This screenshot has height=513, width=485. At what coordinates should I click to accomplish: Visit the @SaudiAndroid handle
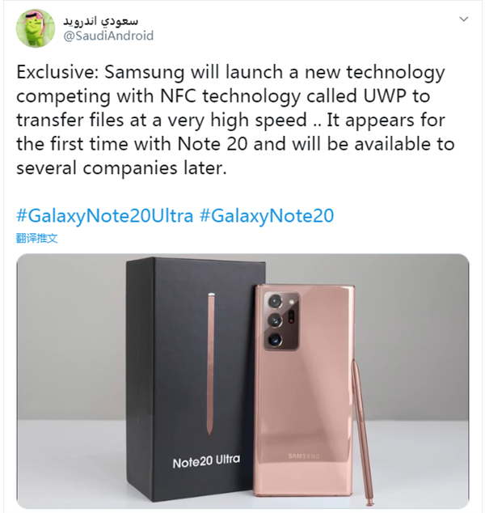(x=108, y=36)
